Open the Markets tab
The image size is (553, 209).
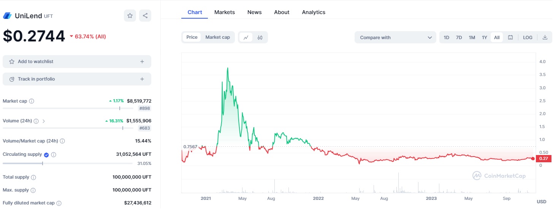[225, 12]
